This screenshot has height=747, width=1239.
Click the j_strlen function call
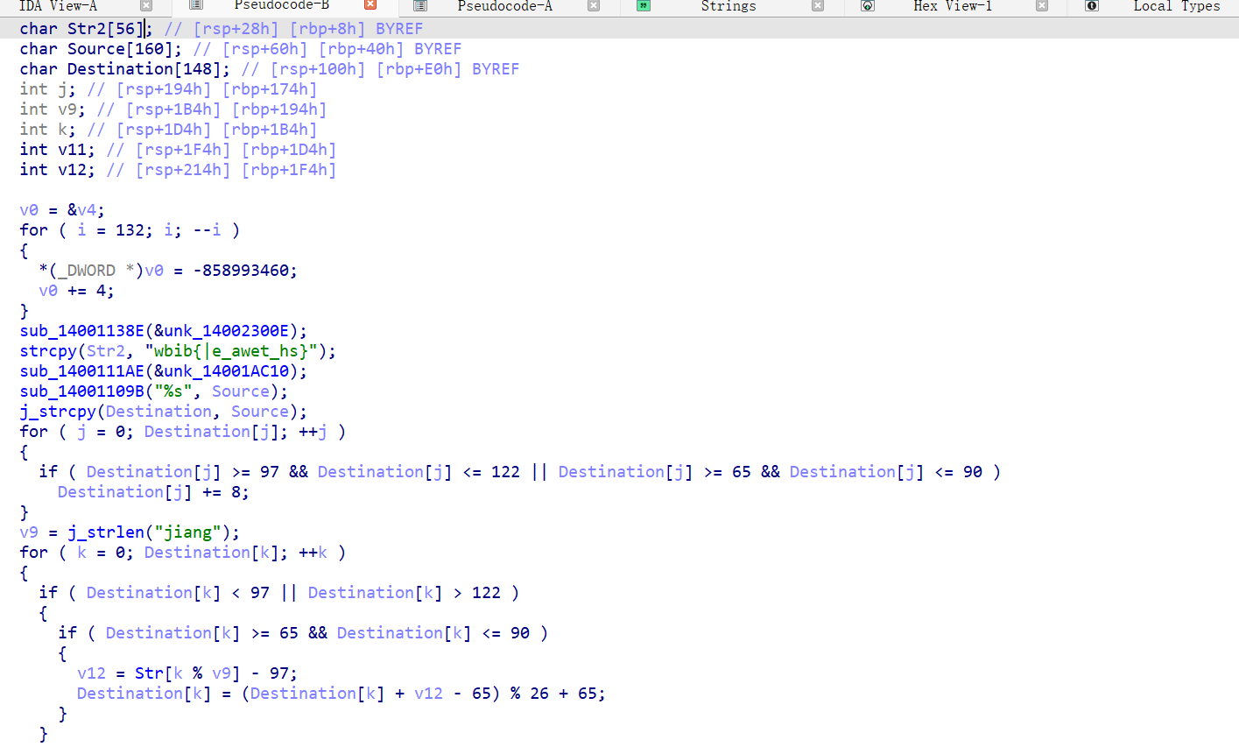pos(106,532)
